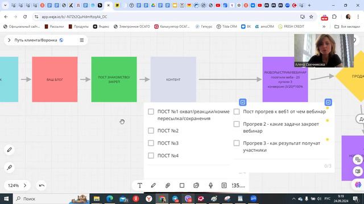Check the ПОСТ №4 checkbox
This screenshot has width=364, height=204.
point(151,155)
